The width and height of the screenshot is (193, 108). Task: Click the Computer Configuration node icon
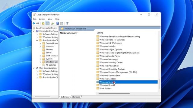click(x=37, y=31)
